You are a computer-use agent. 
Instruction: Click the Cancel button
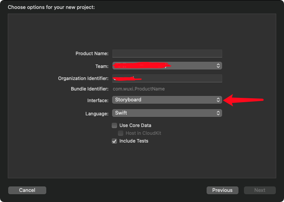(x=27, y=190)
